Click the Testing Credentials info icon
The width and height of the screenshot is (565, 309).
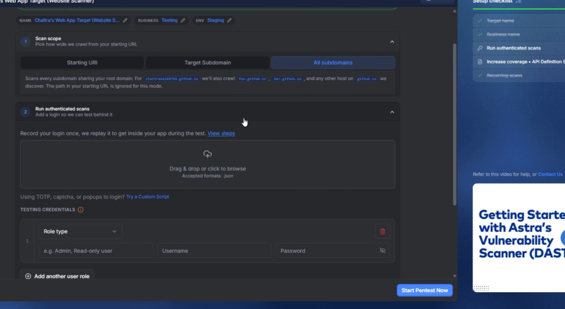[81, 209]
